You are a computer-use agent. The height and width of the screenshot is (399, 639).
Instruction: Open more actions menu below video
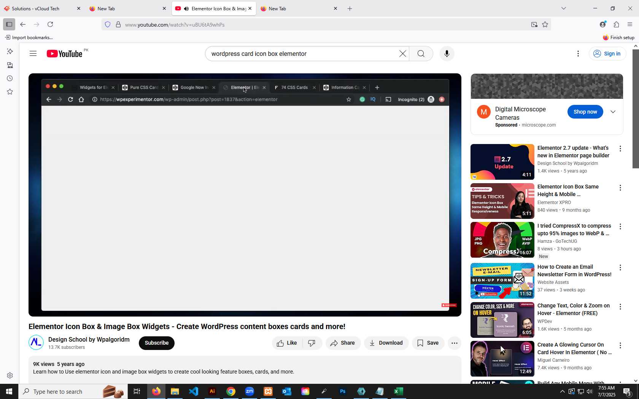tap(455, 343)
